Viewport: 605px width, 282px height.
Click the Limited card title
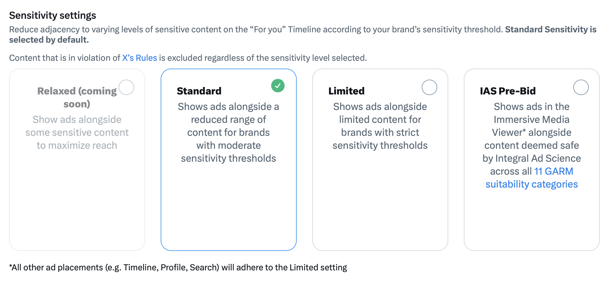click(x=347, y=91)
